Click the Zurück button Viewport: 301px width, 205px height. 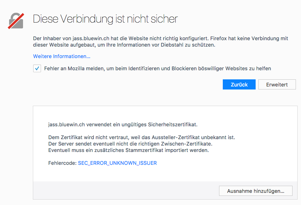coord(239,84)
